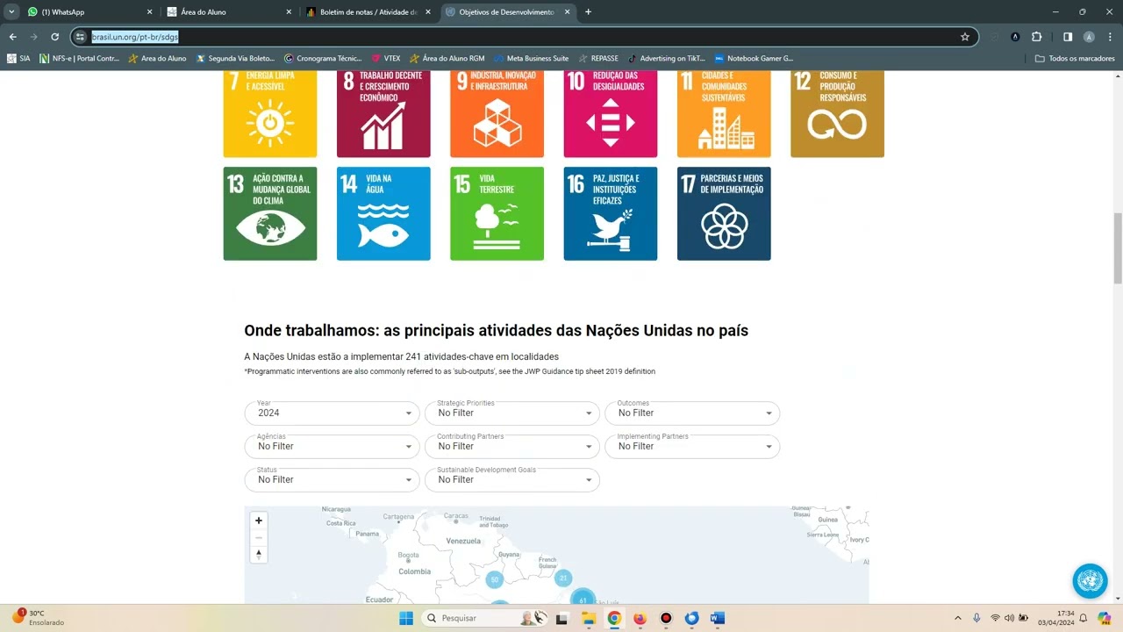Open File Explorer from the taskbar
This screenshot has width=1123, height=632.
tap(588, 618)
